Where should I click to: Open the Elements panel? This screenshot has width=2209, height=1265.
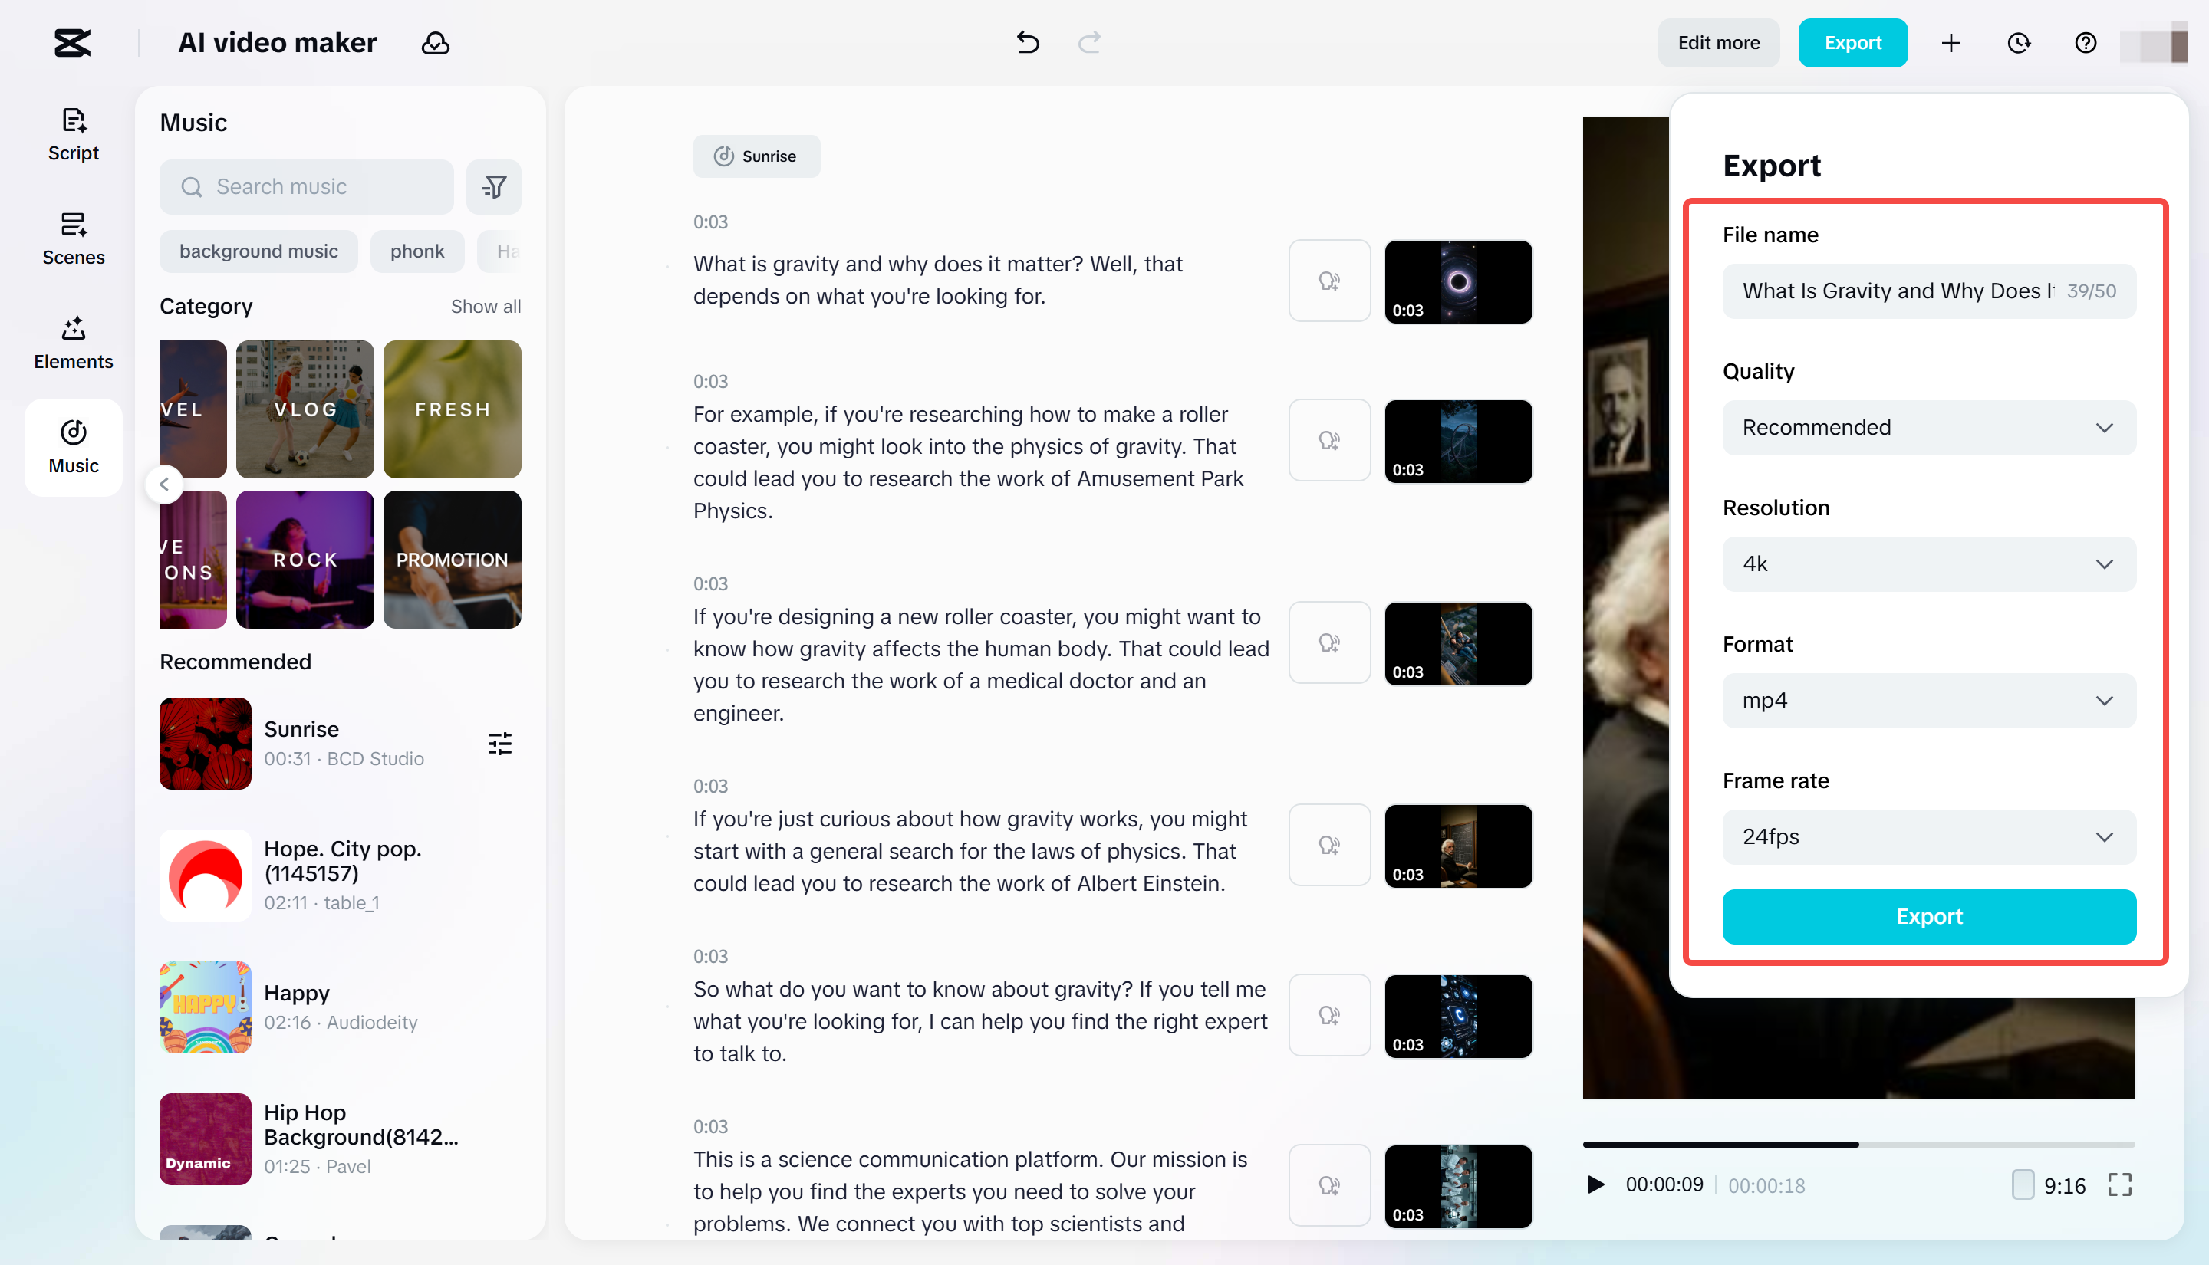(x=73, y=341)
